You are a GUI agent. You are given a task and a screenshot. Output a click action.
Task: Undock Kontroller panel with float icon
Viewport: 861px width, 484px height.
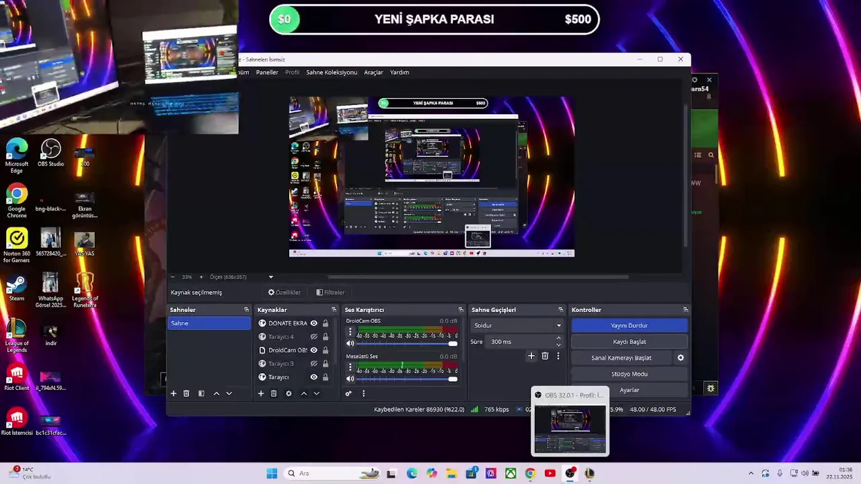[x=685, y=310]
